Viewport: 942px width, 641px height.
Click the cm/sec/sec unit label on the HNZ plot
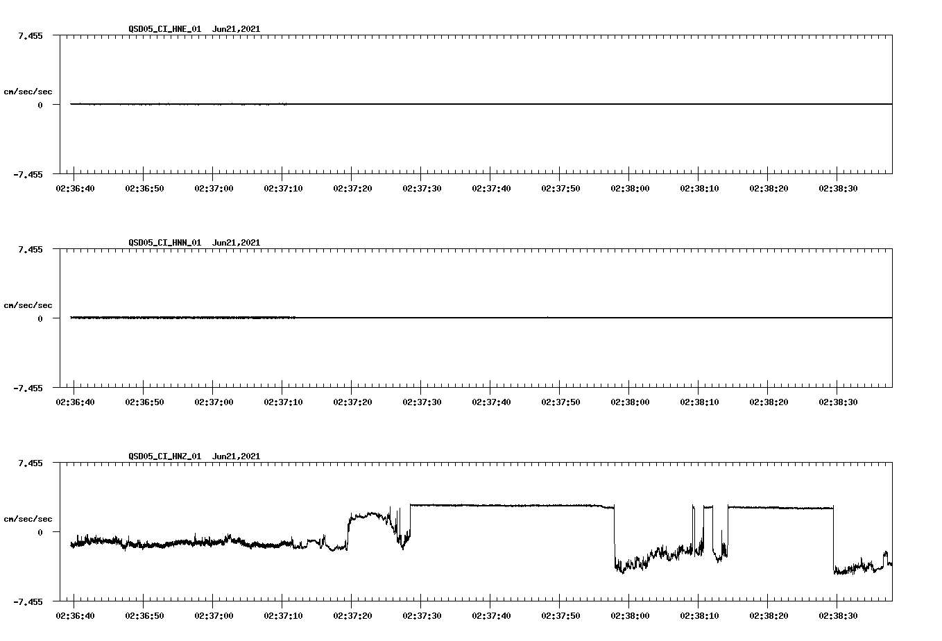(x=28, y=519)
